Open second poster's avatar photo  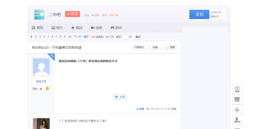tap(41, 124)
